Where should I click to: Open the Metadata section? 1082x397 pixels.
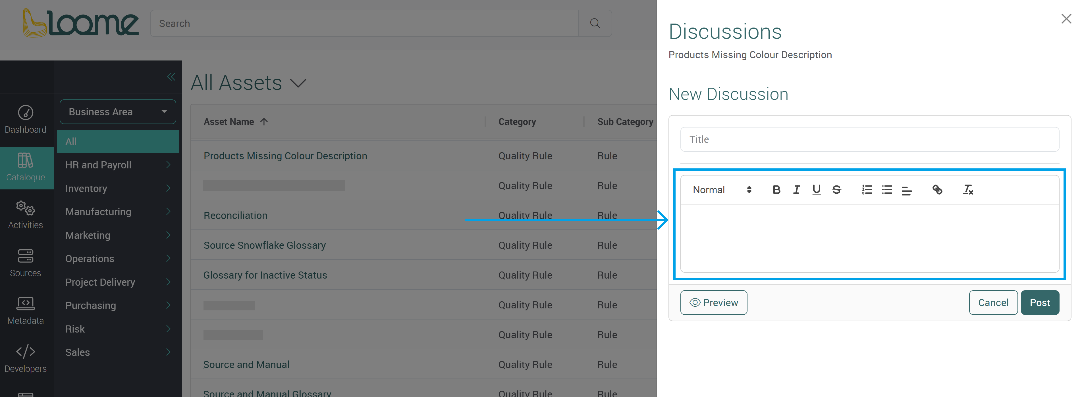point(26,311)
